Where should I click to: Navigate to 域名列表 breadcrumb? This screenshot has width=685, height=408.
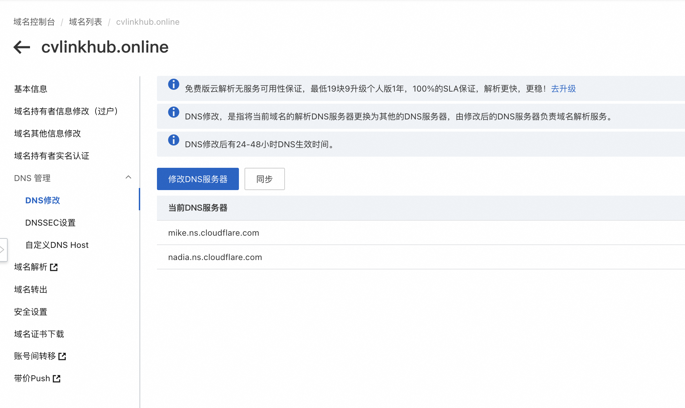pyautogui.click(x=85, y=22)
